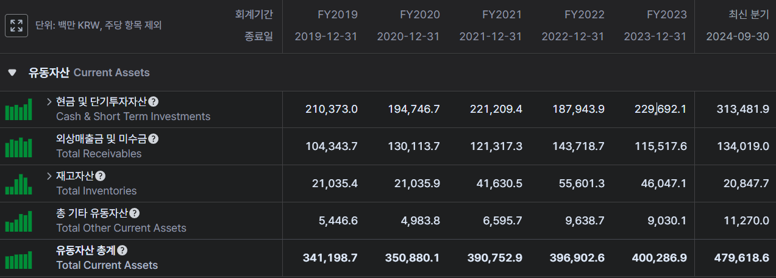Click the Total Receivables row label

pyautogui.click(x=99, y=154)
